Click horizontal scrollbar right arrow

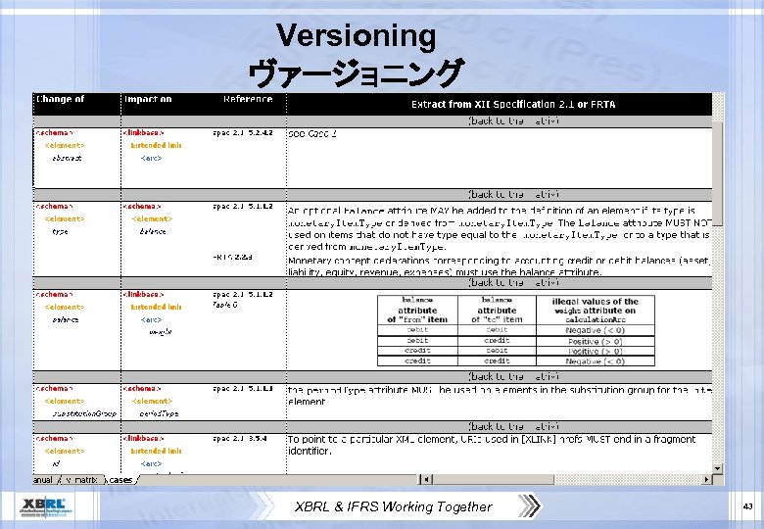706,480
